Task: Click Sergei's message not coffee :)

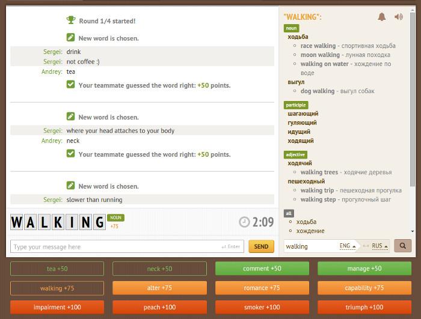Action: (83, 62)
